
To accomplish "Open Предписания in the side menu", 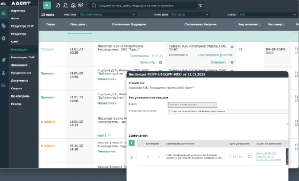I will tap(21, 73).
